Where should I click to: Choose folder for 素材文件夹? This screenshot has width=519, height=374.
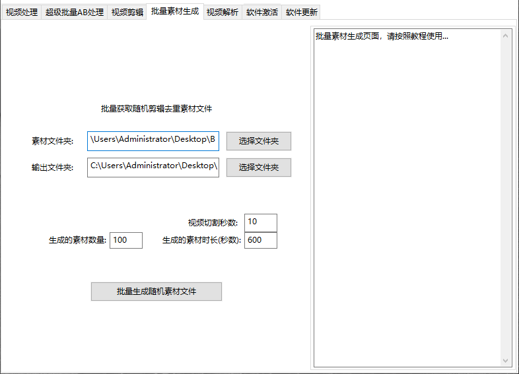(258, 141)
